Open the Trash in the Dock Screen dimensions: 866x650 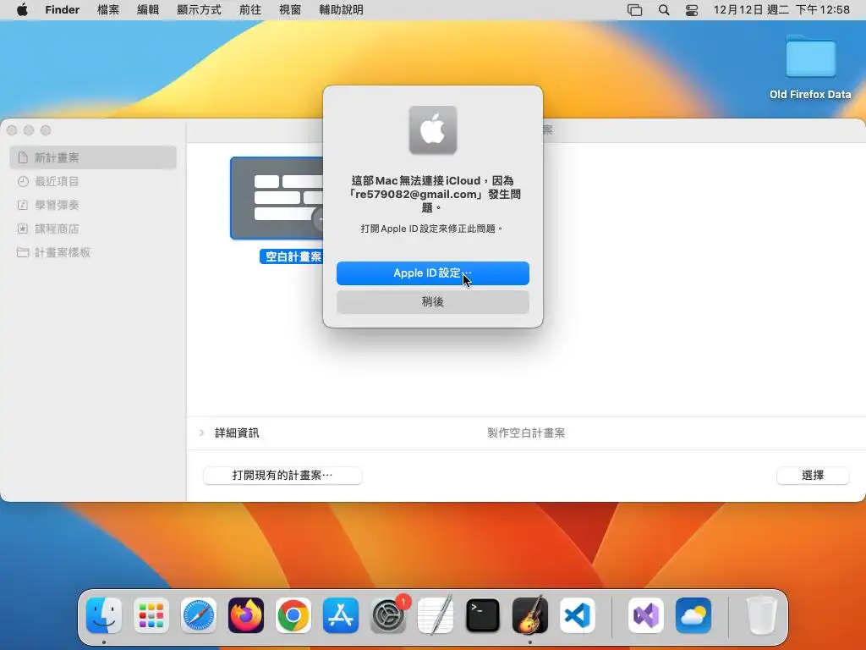tap(762, 615)
